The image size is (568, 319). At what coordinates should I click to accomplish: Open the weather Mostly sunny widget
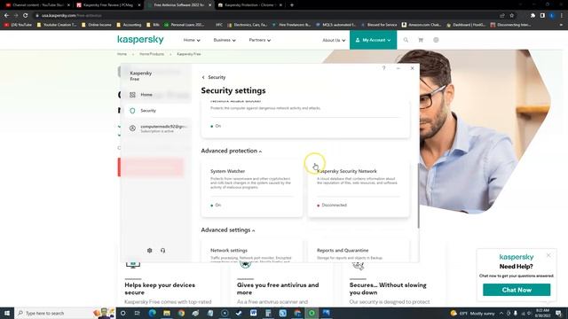(x=472, y=313)
